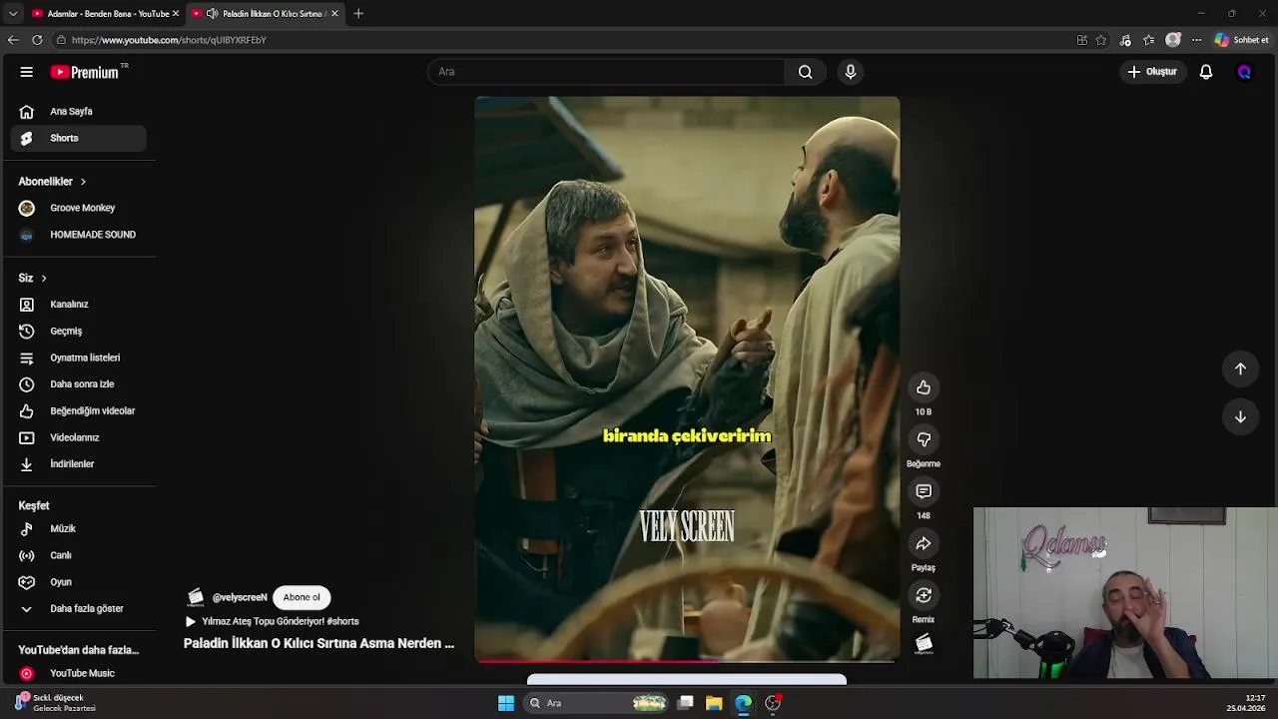Open Müzik in Keşfet
This screenshot has width=1278, height=719.
point(78,528)
